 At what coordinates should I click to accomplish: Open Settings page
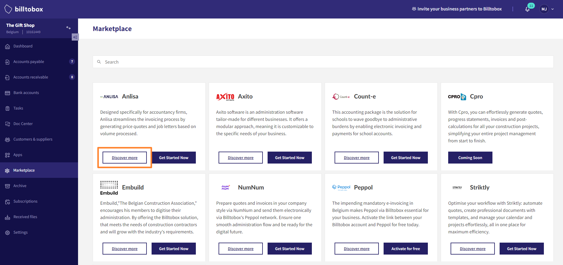[21, 232]
